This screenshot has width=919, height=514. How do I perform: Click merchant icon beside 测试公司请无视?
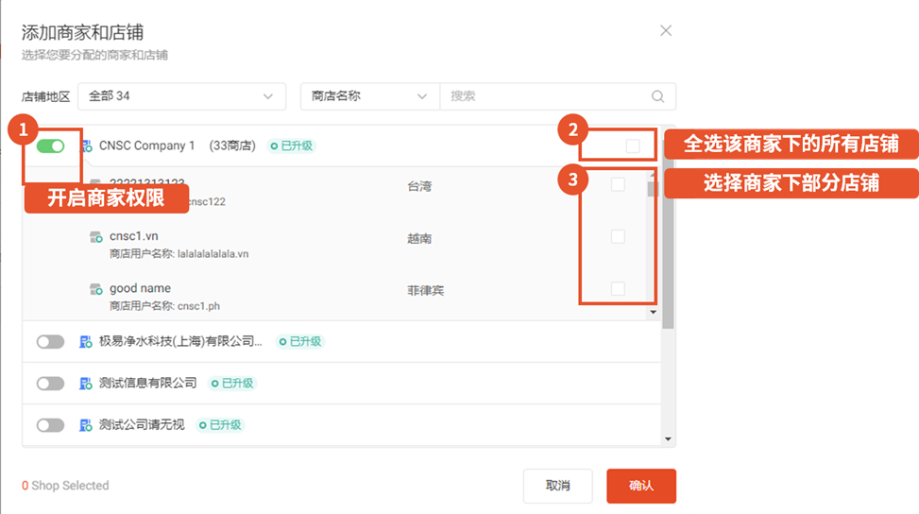tap(87, 425)
